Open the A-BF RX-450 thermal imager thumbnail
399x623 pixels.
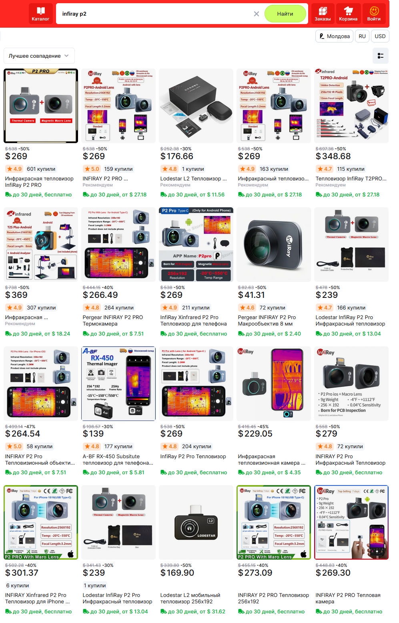pyautogui.click(x=118, y=384)
